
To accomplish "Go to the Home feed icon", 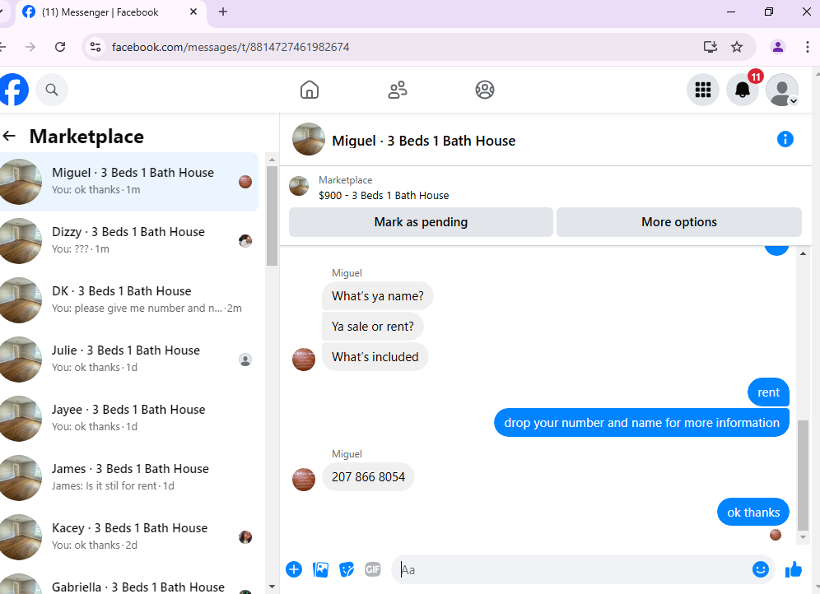I will tap(310, 90).
